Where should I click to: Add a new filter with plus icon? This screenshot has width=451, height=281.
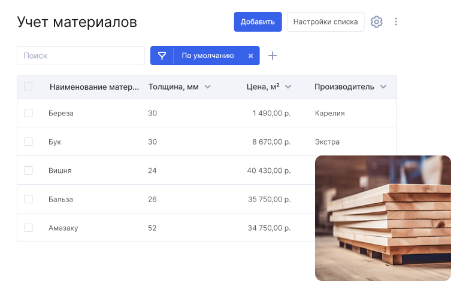click(x=273, y=56)
